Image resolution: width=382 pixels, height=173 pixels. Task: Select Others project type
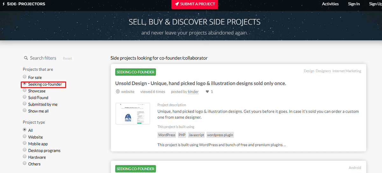point(25,163)
